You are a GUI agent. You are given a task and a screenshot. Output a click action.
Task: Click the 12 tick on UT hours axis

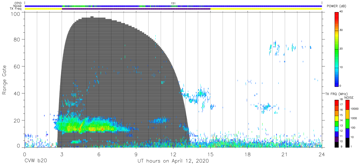[173, 154]
